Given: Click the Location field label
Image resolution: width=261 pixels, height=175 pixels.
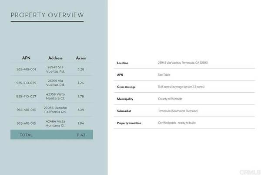Looking at the screenshot, I should click(123, 63).
